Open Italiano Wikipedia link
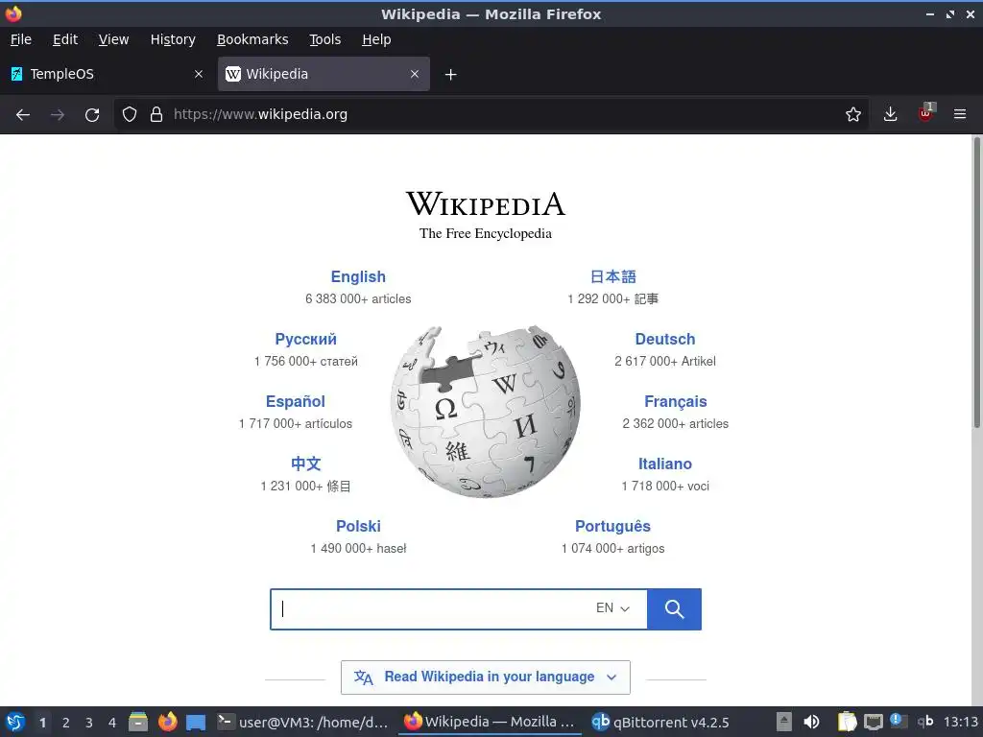Screen dimensions: 983x737 [665, 464]
